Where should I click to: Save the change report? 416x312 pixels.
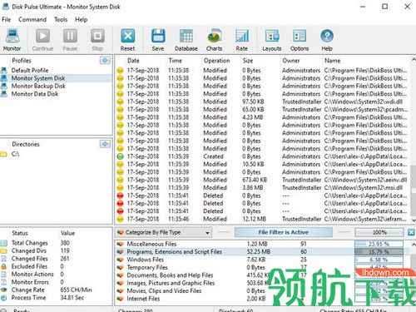click(x=158, y=40)
